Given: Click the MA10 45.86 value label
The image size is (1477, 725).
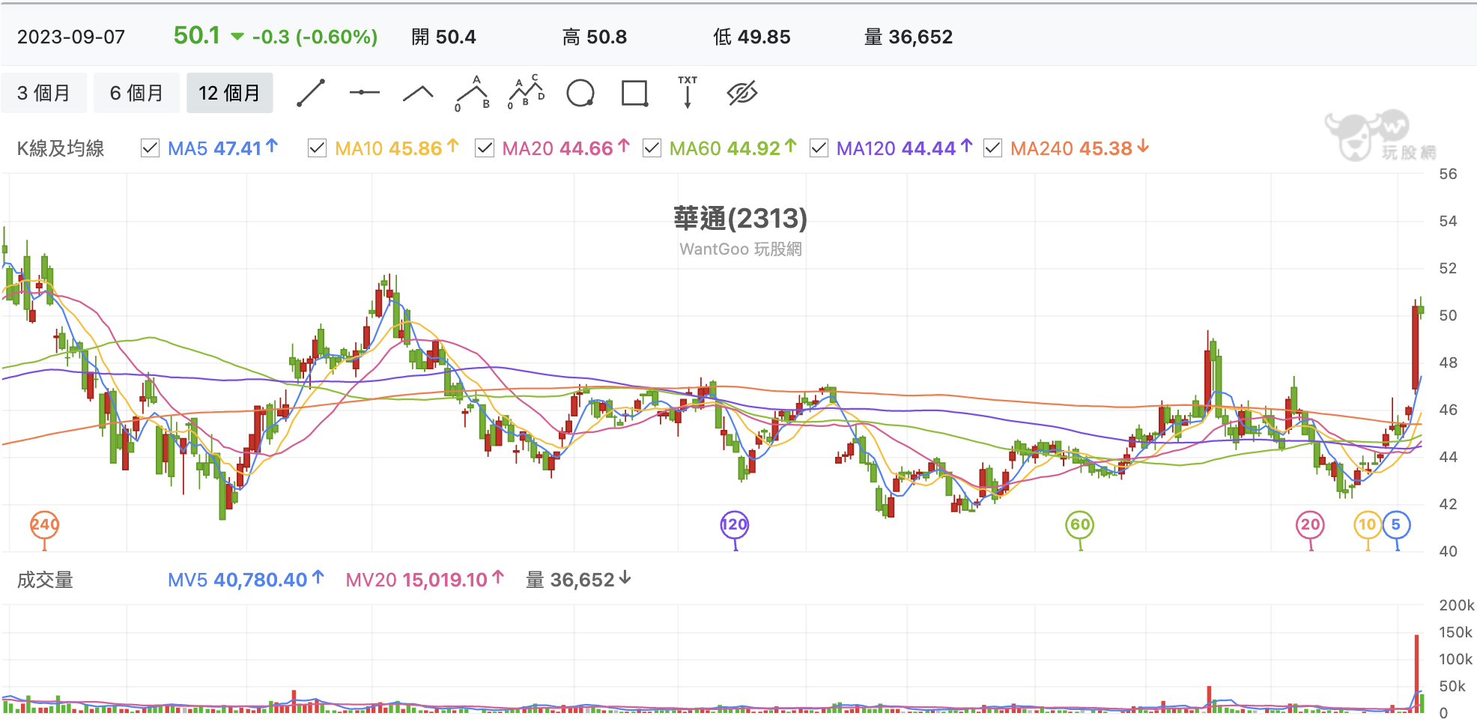Looking at the screenshot, I should coord(397,148).
